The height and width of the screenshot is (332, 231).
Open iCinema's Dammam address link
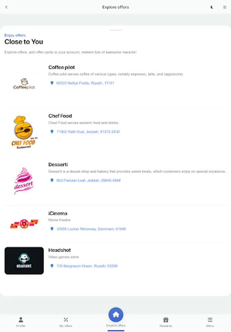click(x=91, y=229)
